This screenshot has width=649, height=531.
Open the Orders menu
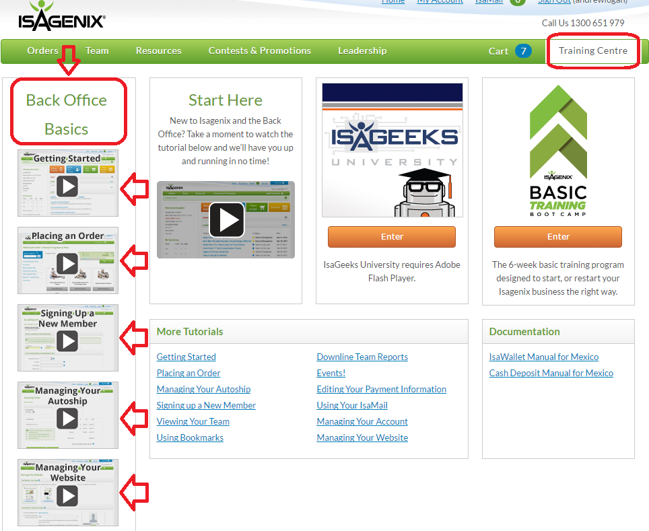[42, 50]
